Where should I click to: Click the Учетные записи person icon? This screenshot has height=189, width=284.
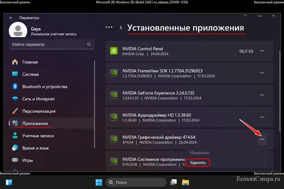coord(15,135)
